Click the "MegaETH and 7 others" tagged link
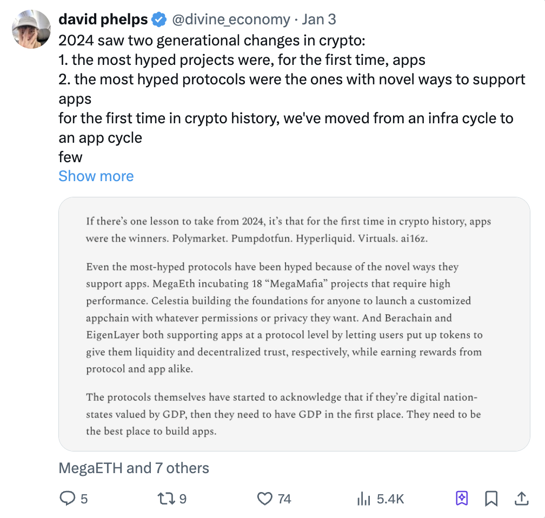This screenshot has width=545, height=518. point(134,468)
